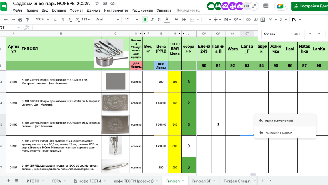Toggle strikethrough formatting
Screen dimensions: 328x185
pyautogui.click(x=159, y=19)
